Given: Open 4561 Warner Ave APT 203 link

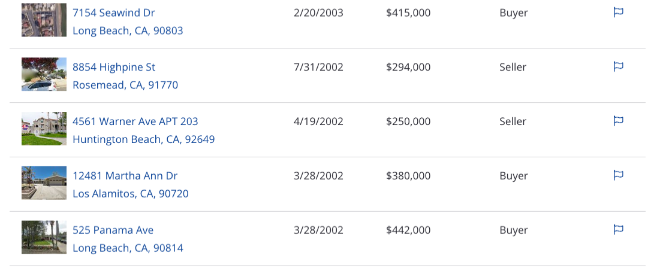Looking at the screenshot, I should click(135, 121).
